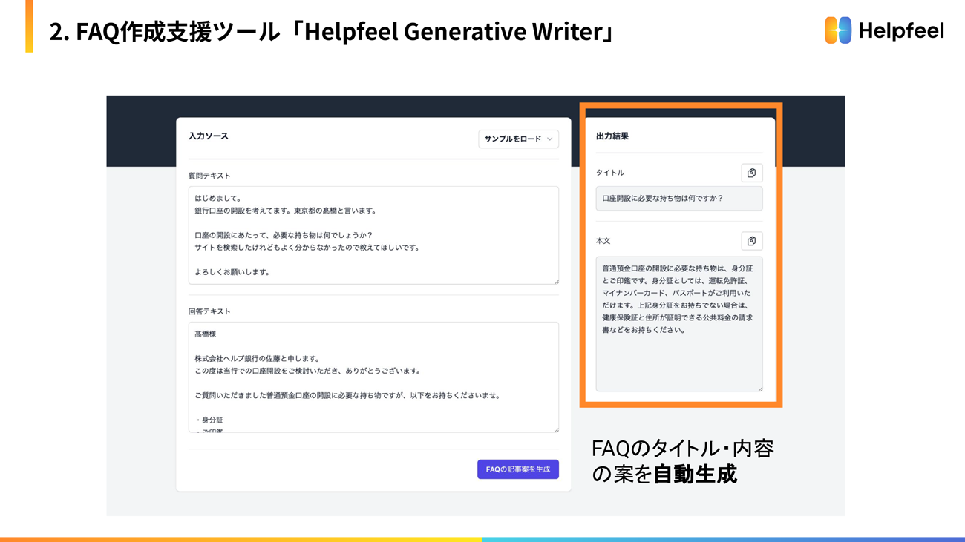Viewport: 965px width, 542px height.
Task: Click the Helpfeel logo icon
Action: tap(838, 30)
